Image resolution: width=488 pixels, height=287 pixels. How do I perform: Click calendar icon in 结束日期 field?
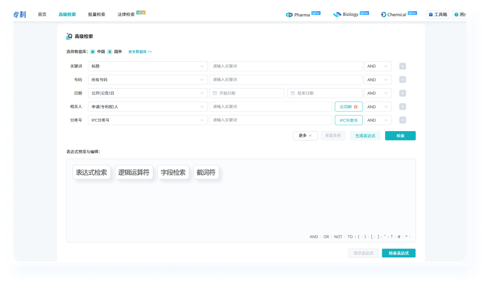pos(292,93)
